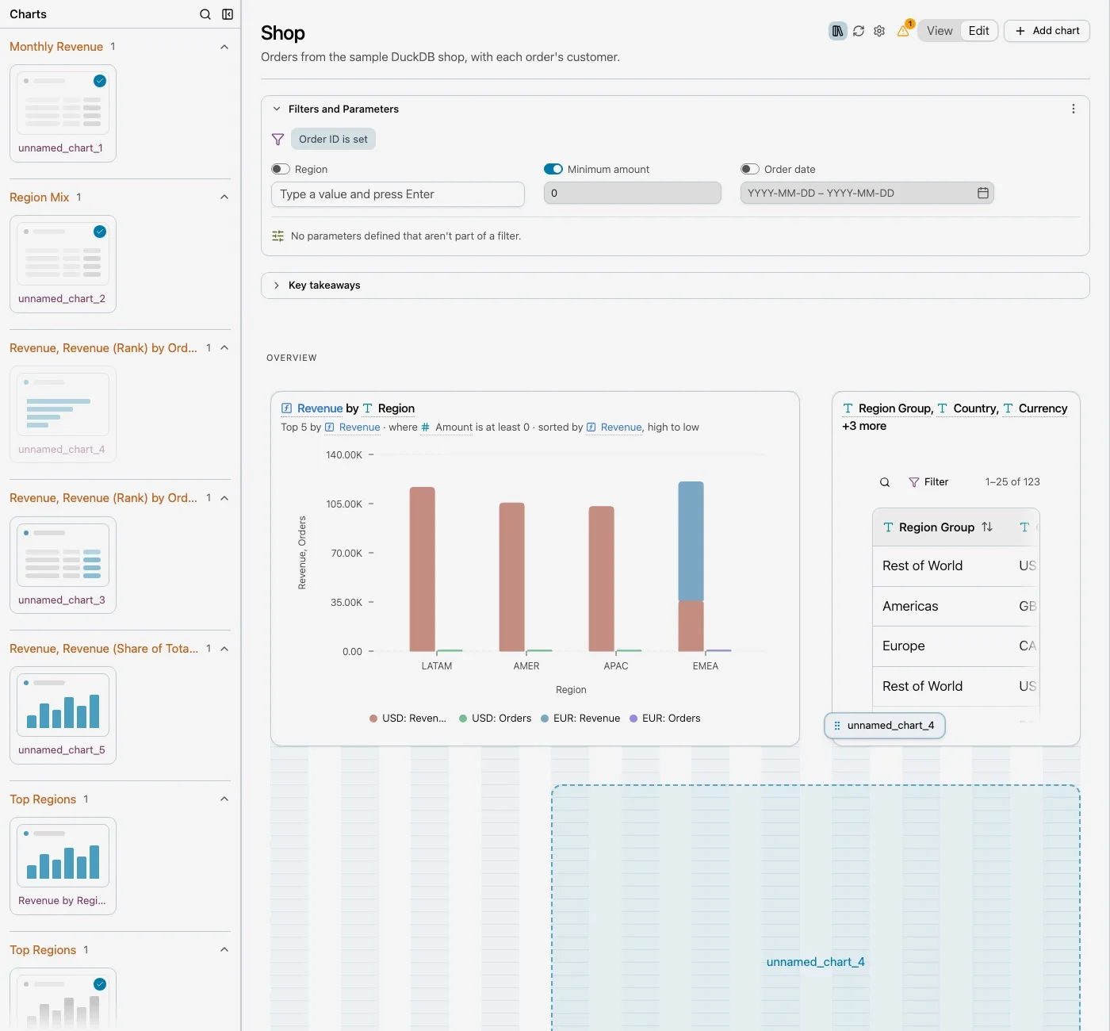Image resolution: width=1110 pixels, height=1031 pixels.
Task: Refresh the Shop dashboard data
Action: (x=859, y=31)
